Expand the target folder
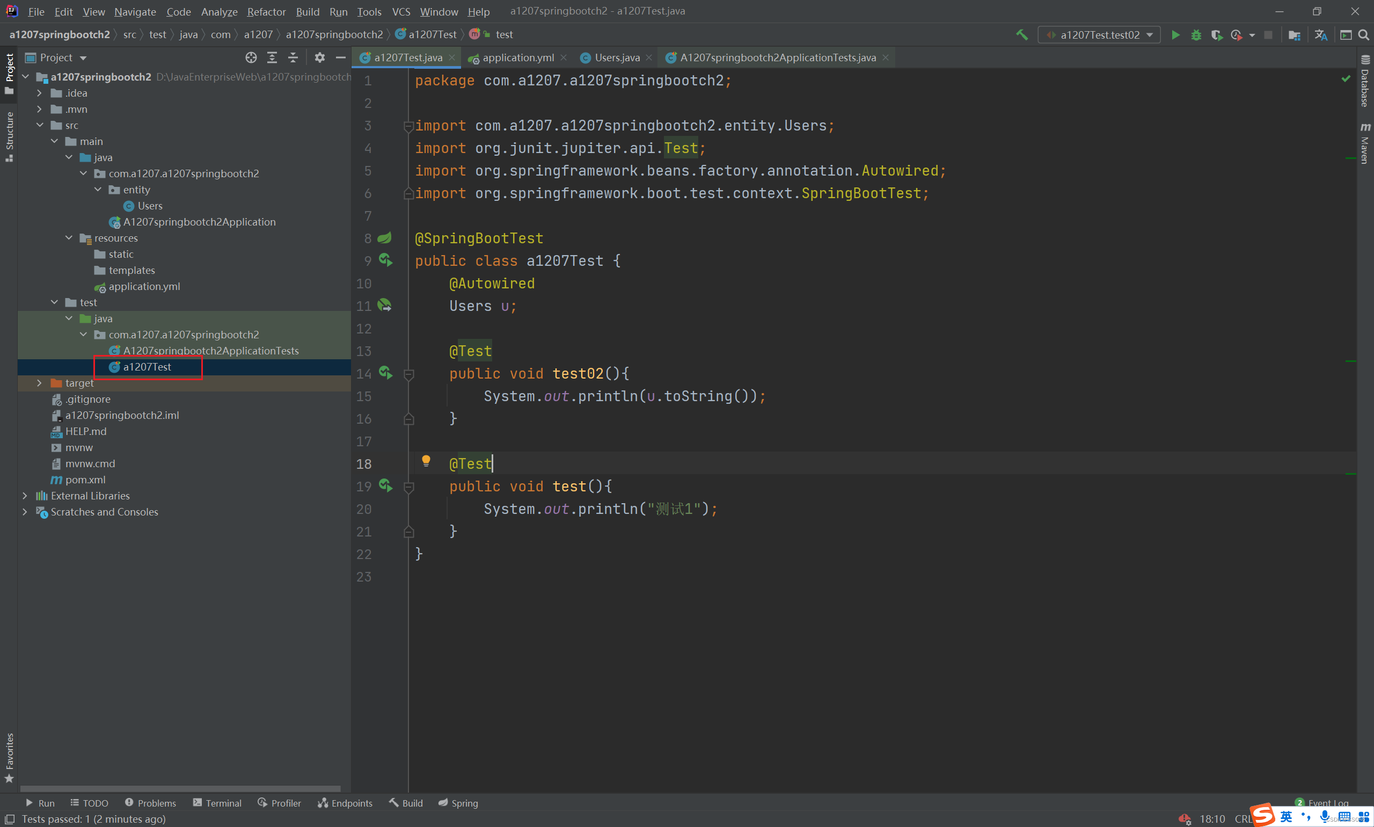The width and height of the screenshot is (1374, 827). coord(39,383)
